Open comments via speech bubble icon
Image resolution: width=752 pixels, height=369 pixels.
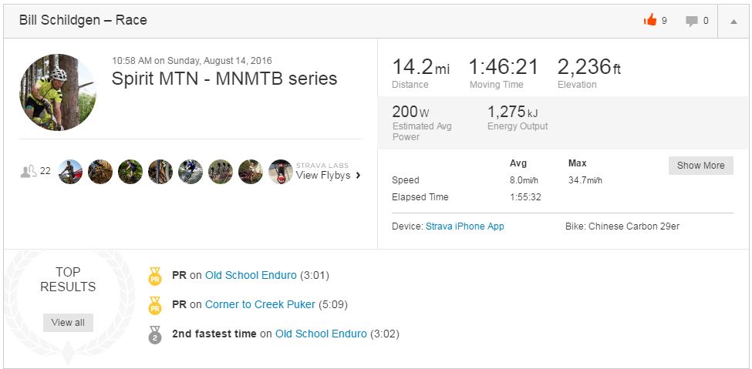692,21
